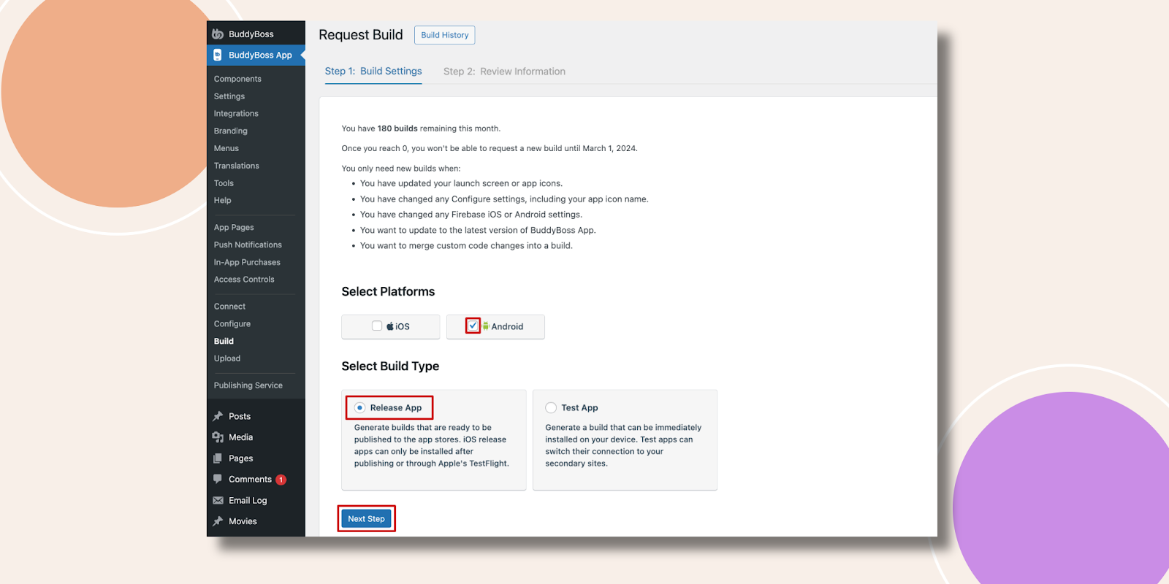Select the Build submenu item
Viewport: 1169px width, 584px height.
[x=224, y=341]
